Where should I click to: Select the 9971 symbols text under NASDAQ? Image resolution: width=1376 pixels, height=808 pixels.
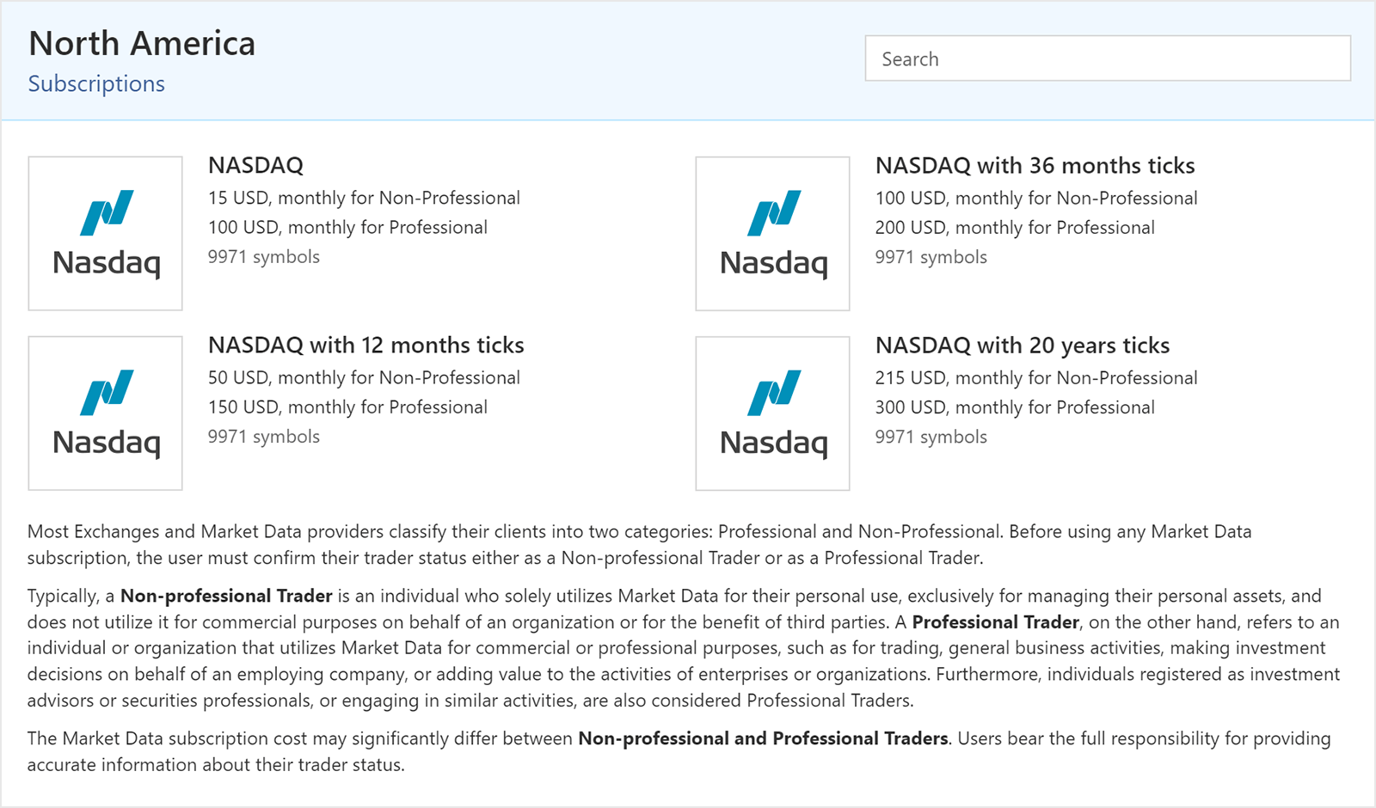264,256
